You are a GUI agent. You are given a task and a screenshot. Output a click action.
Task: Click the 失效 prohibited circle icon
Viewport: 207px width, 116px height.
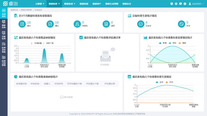[x=181, y=24]
